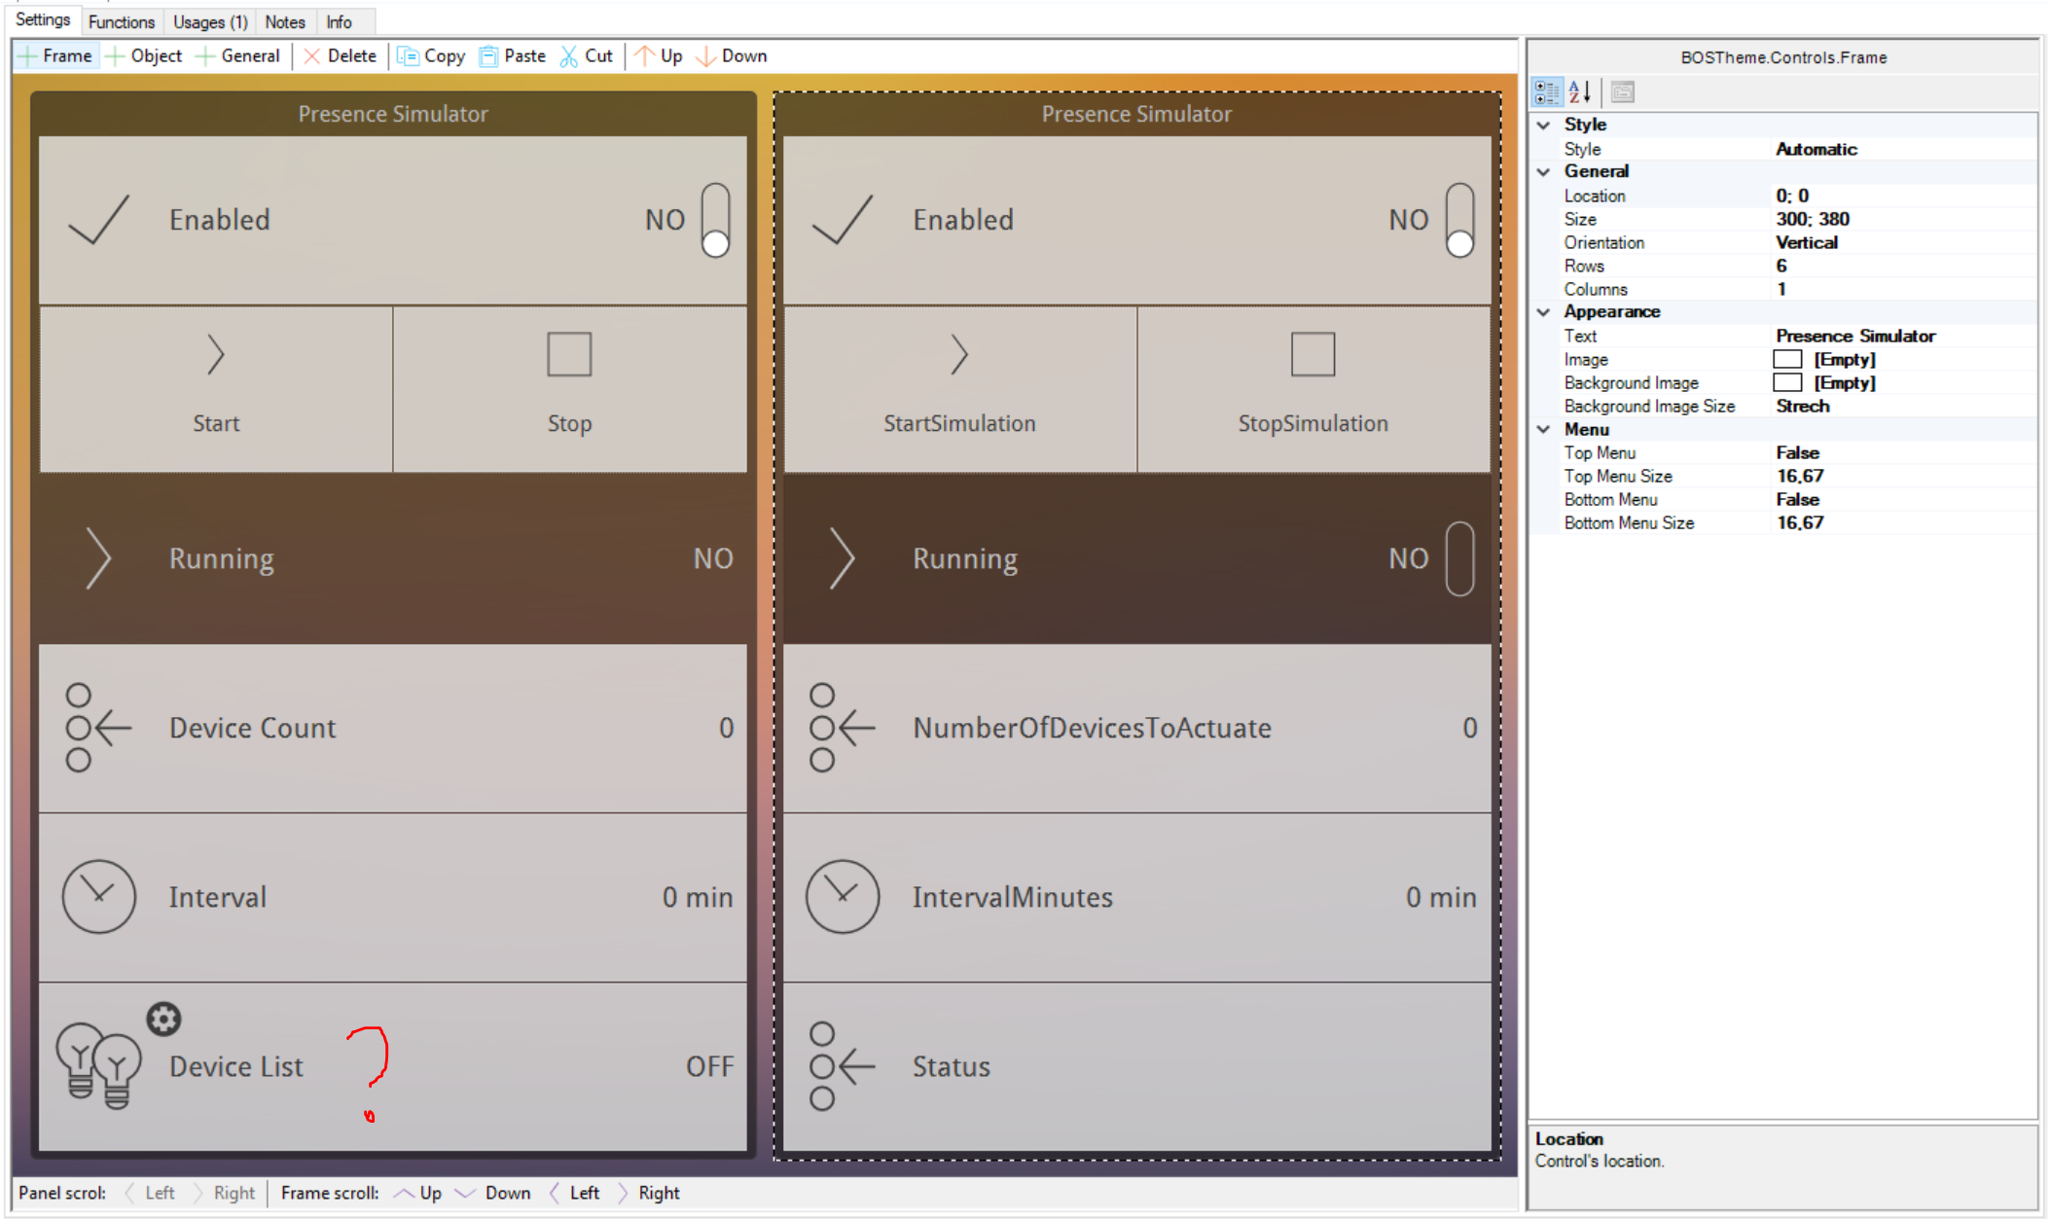The width and height of the screenshot is (2050, 1219).
Task: Click the Cut scissors icon
Action: [569, 56]
